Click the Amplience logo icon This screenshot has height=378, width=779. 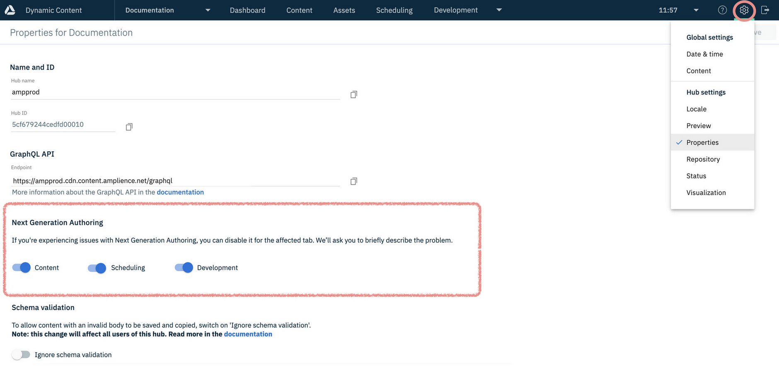[x=9, y=10]
